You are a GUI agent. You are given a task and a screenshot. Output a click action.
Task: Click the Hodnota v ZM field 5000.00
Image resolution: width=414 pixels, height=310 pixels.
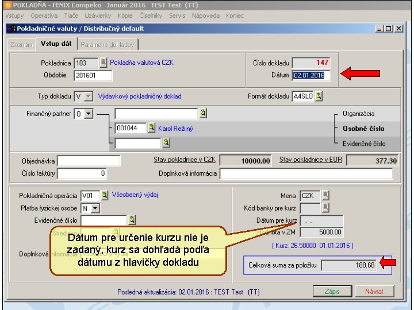(x=321, y=232)
